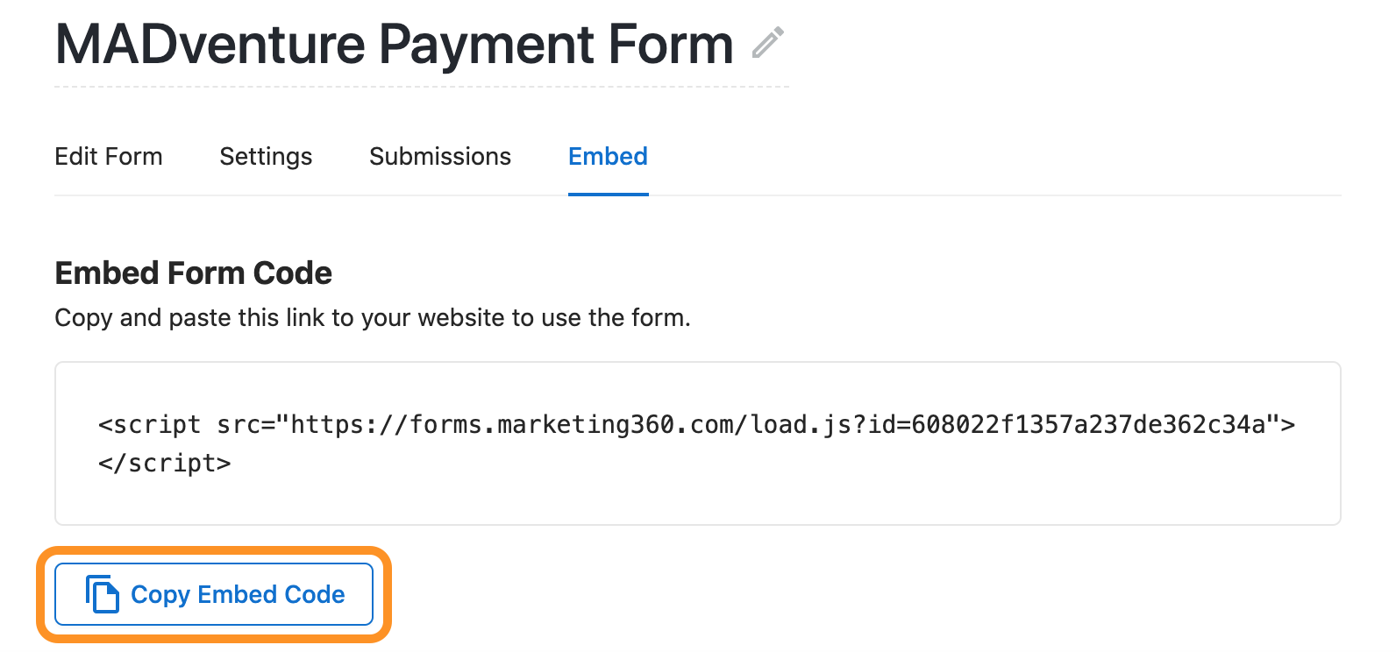Click the closing </script> tag line
Viewport: 1396px width, 652px height.
165,463
